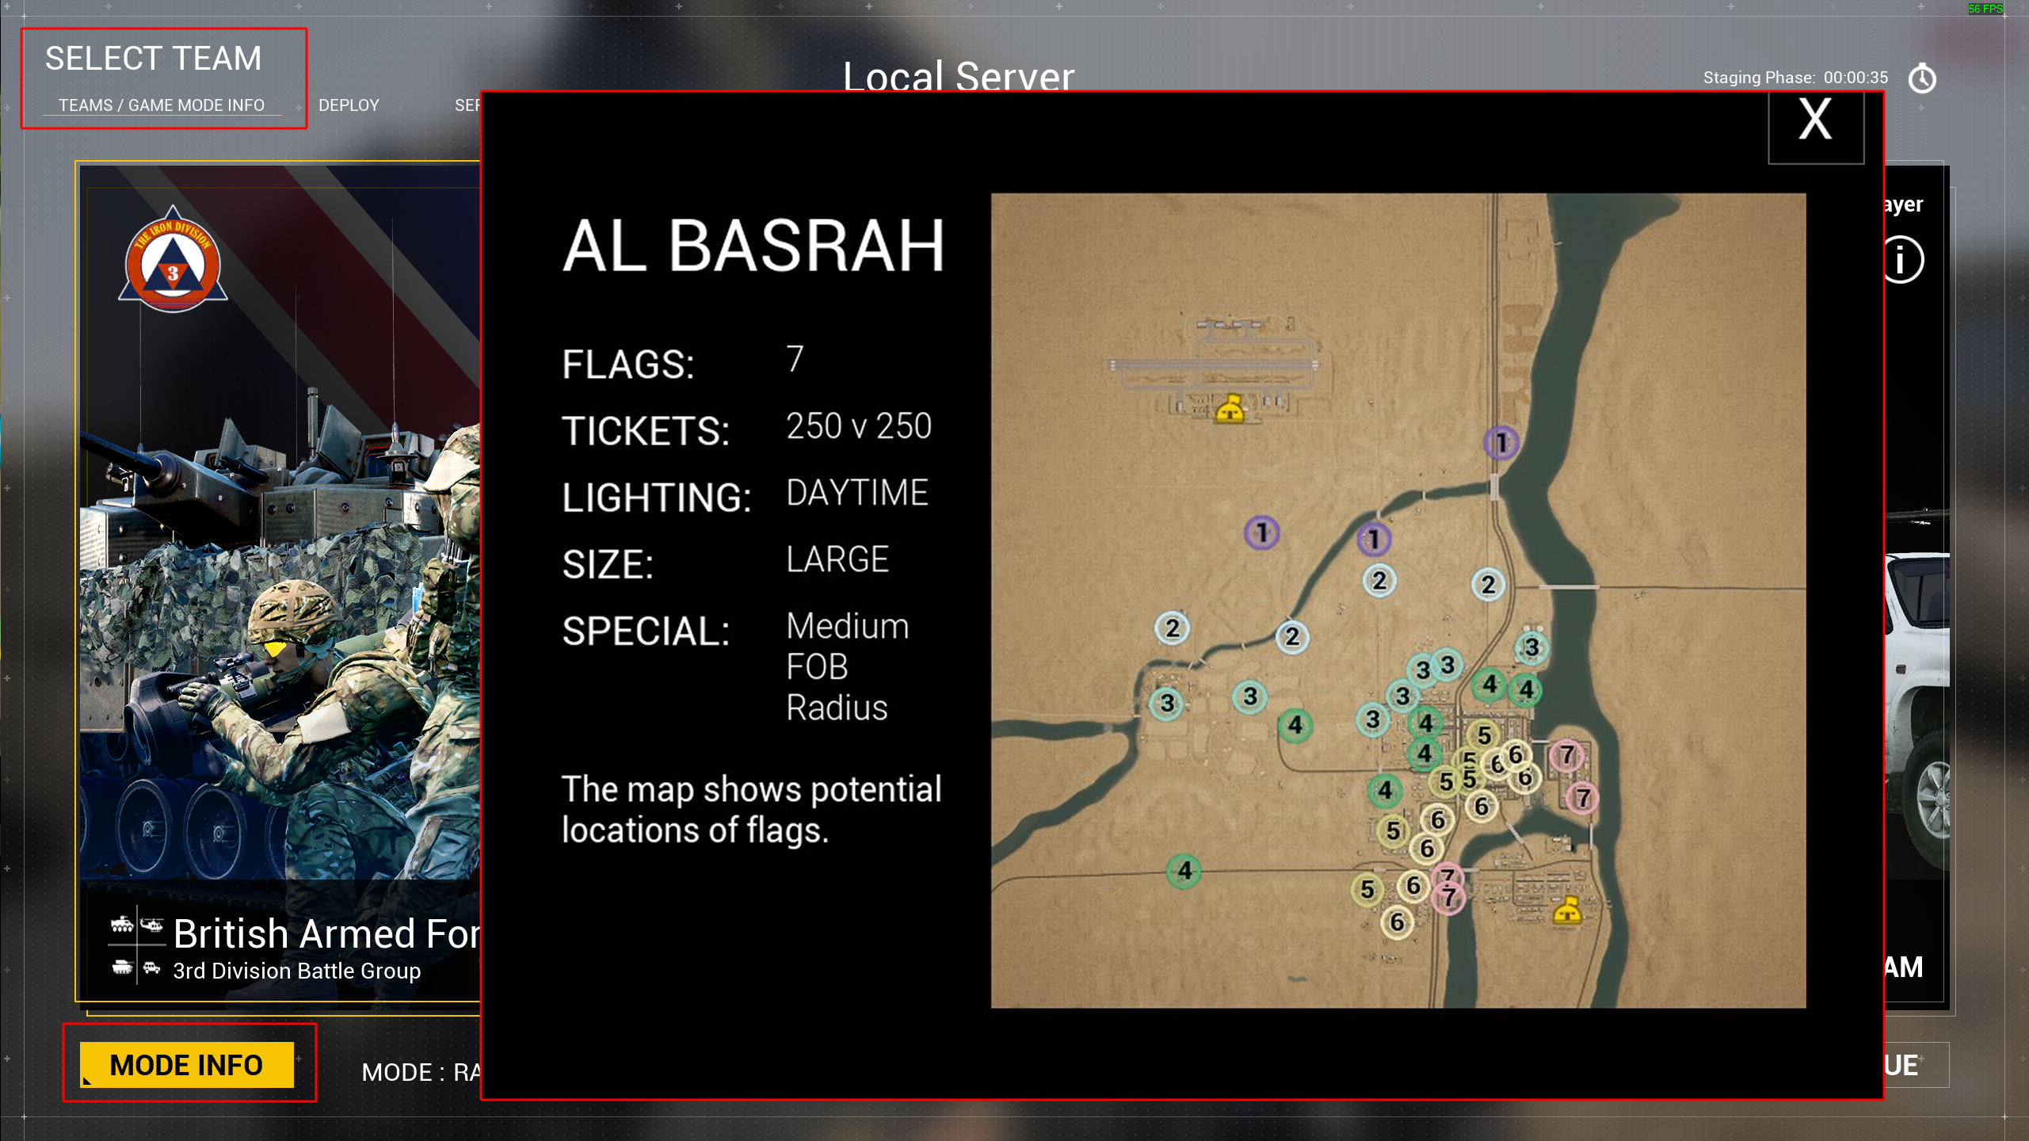Click the AL BASRAH map title
Image resolution: width=2029 pixels, height=1141 pixels.
coord(753,246)
